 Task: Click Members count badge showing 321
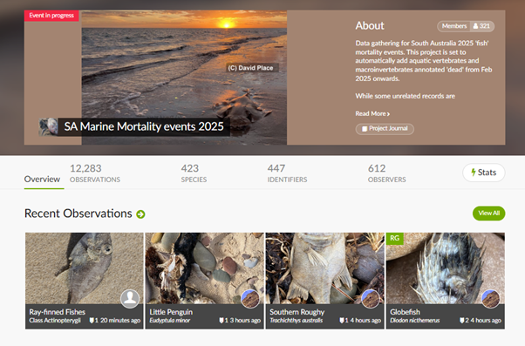tap(466, 26)
